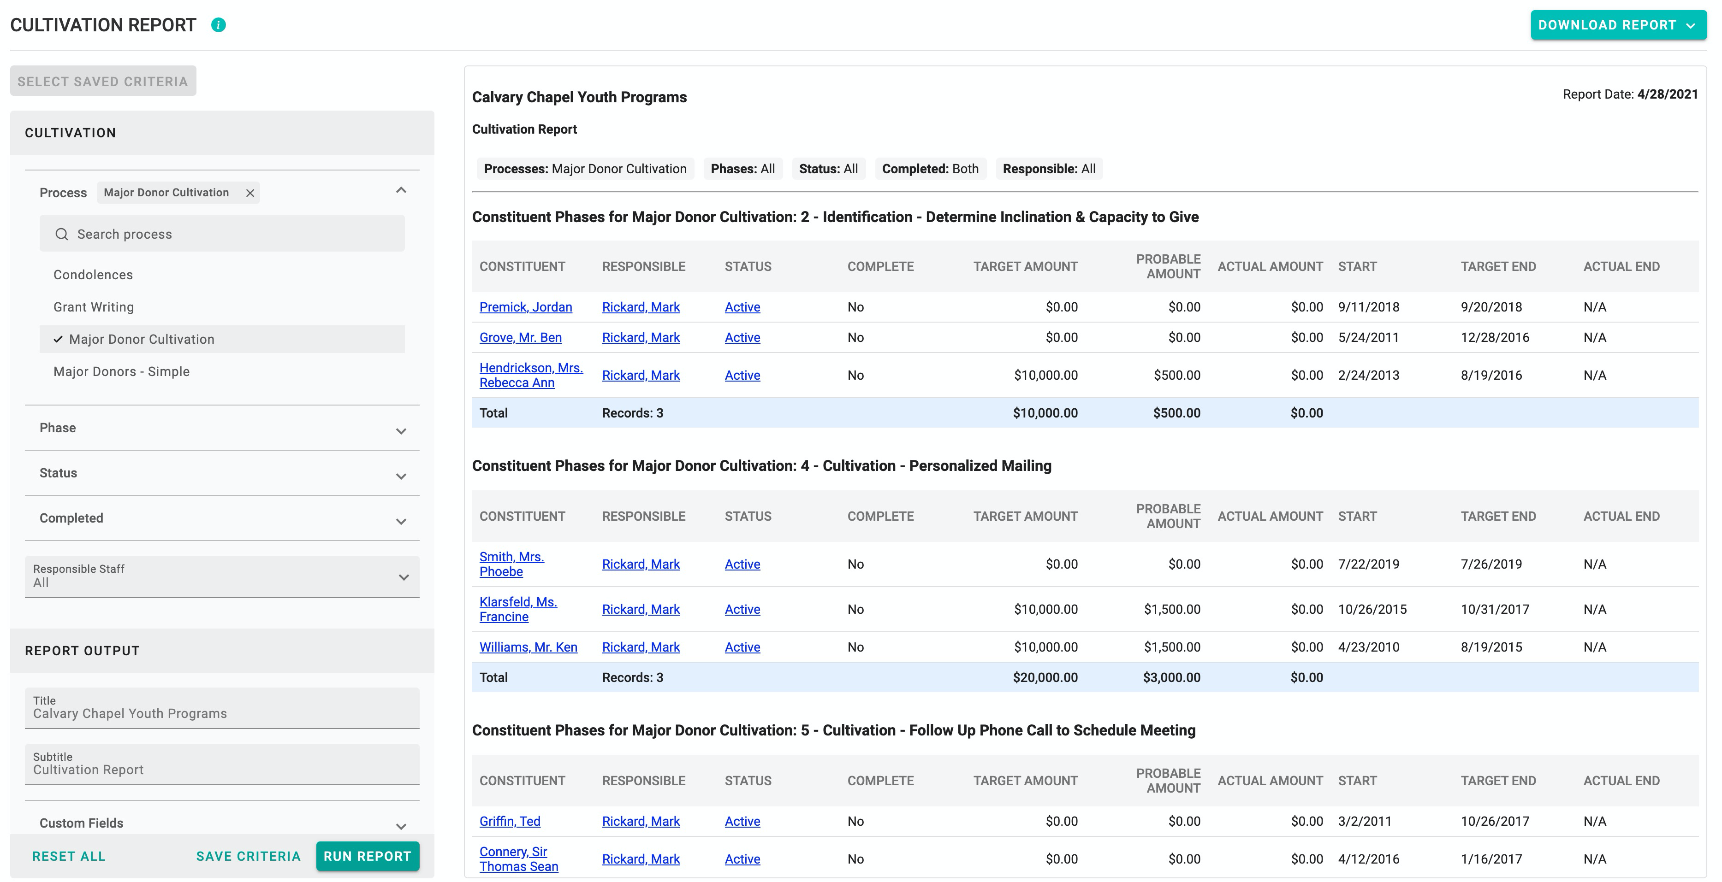Edit the report Subtitle field
Screen dimensions: 1722x882
click(222, 764)
